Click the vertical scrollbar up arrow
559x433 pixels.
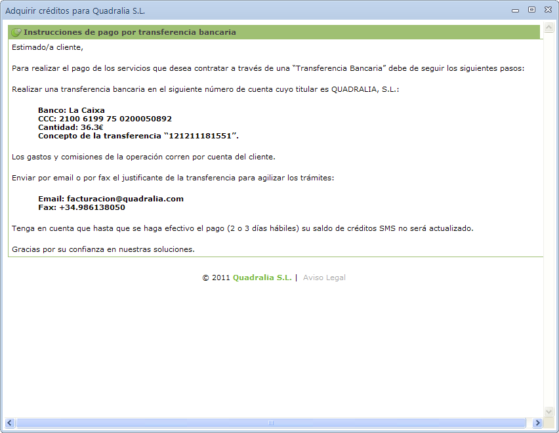(549, 30)
